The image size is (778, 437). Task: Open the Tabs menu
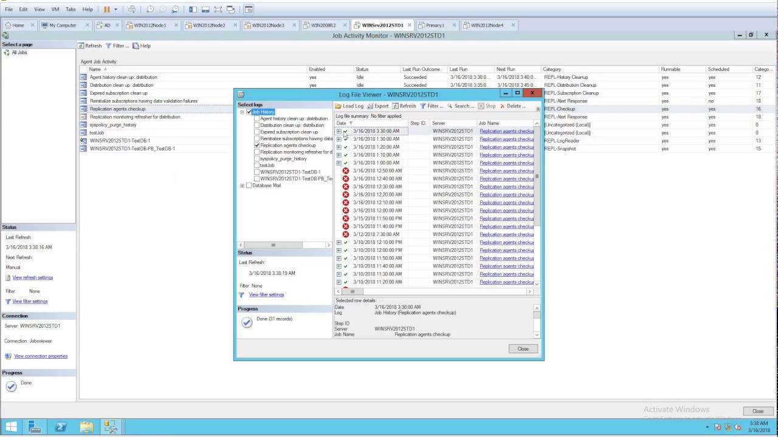[x=71, y=9]
